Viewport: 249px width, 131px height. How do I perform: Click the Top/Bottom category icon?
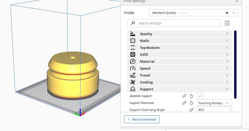(132, 48)
